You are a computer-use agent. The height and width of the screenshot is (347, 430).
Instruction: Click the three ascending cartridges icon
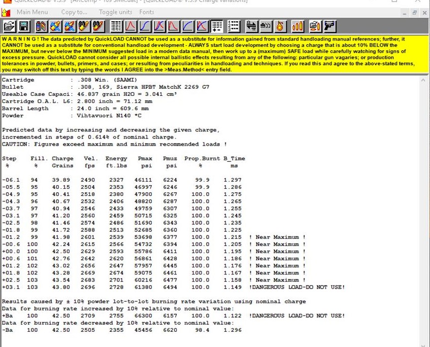click(x=297, y=26)
